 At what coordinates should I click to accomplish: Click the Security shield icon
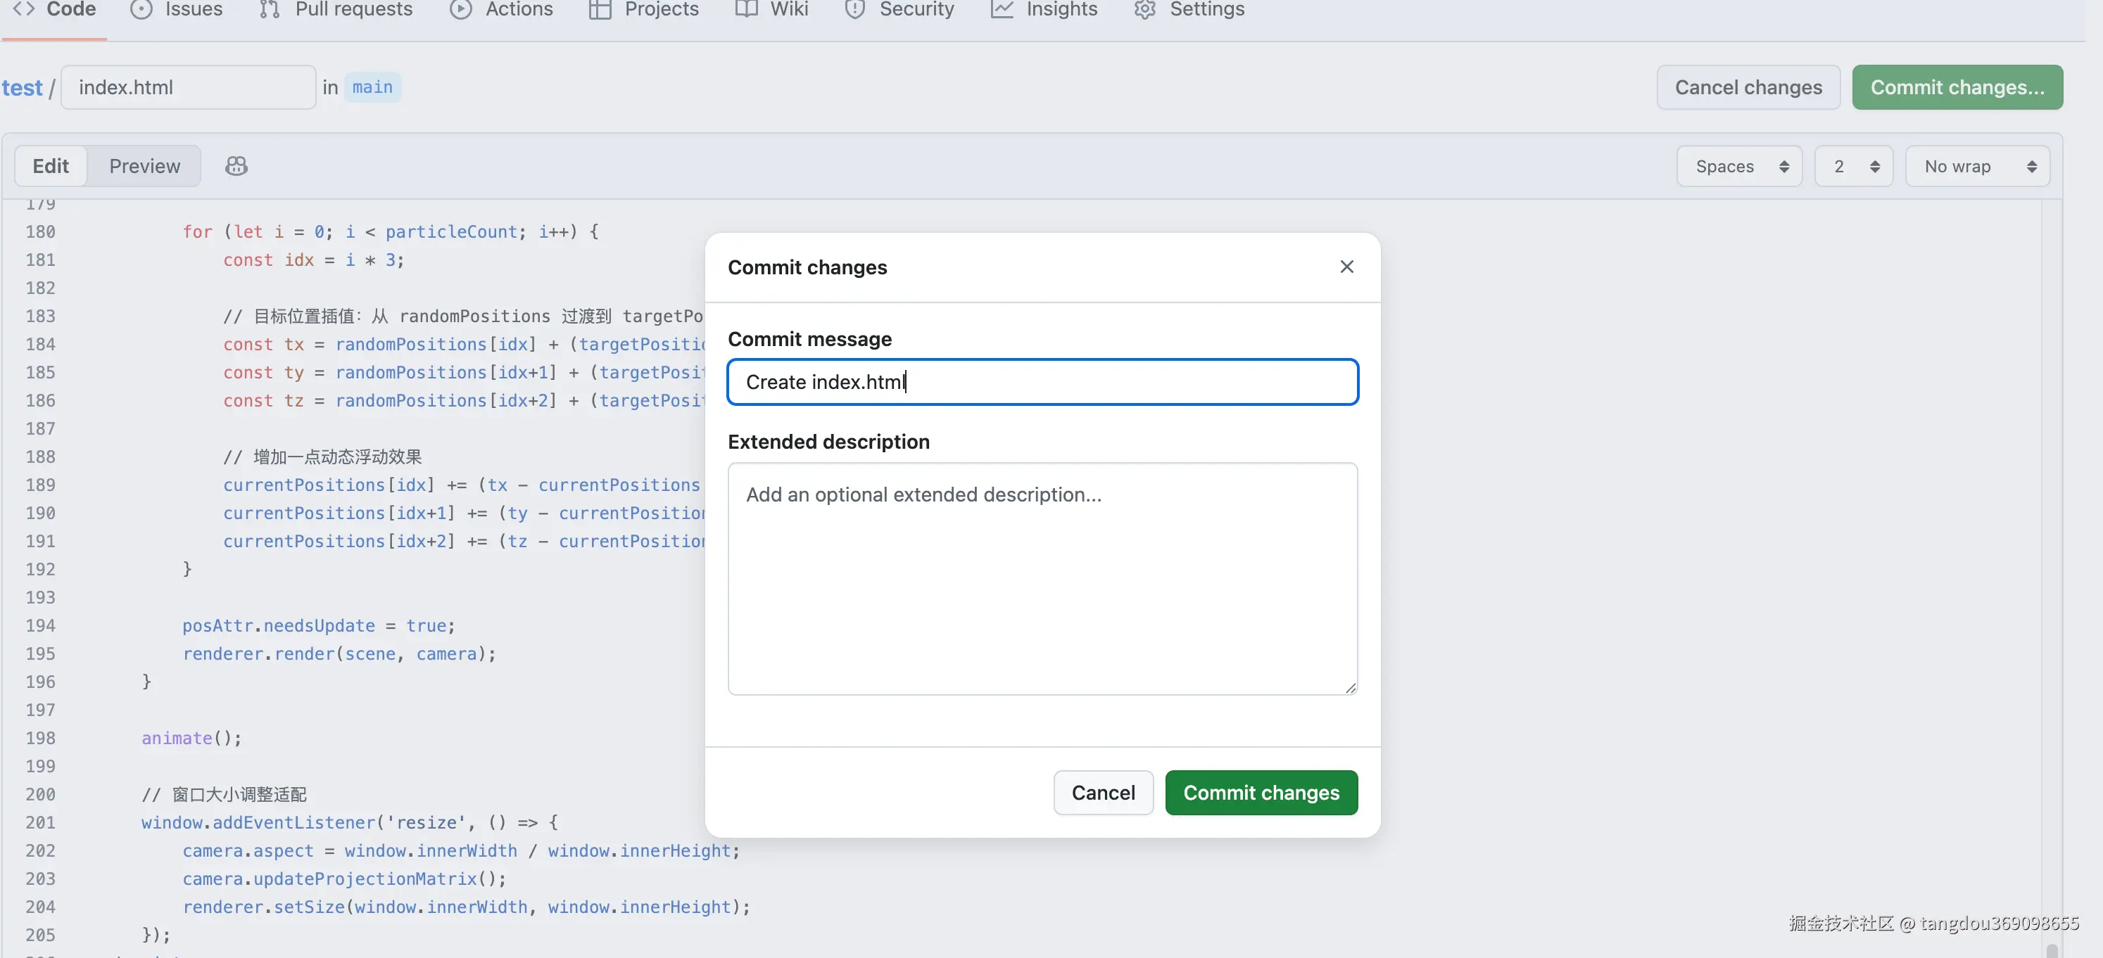(854, 9)
